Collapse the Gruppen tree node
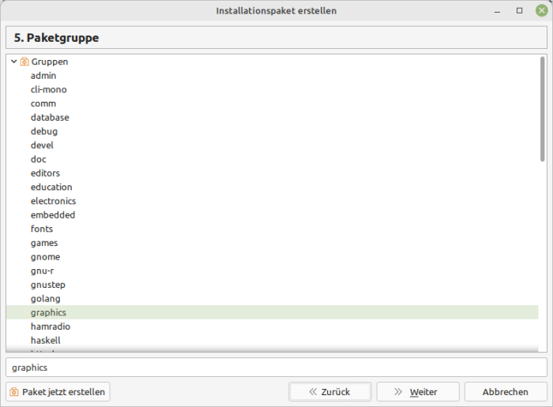553x407 pixels. click(13, 62)
